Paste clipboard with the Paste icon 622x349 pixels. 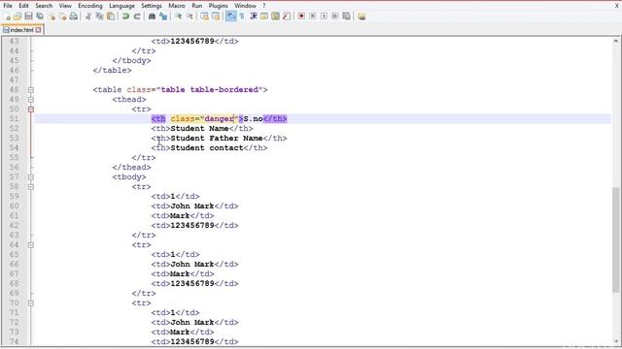(111, 16)
